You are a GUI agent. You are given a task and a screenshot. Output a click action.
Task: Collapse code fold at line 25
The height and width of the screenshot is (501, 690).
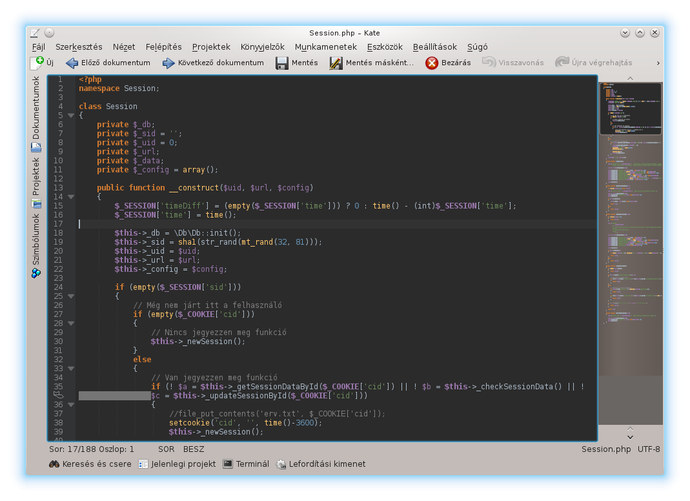pyautogui.click(x=71, y=296)
